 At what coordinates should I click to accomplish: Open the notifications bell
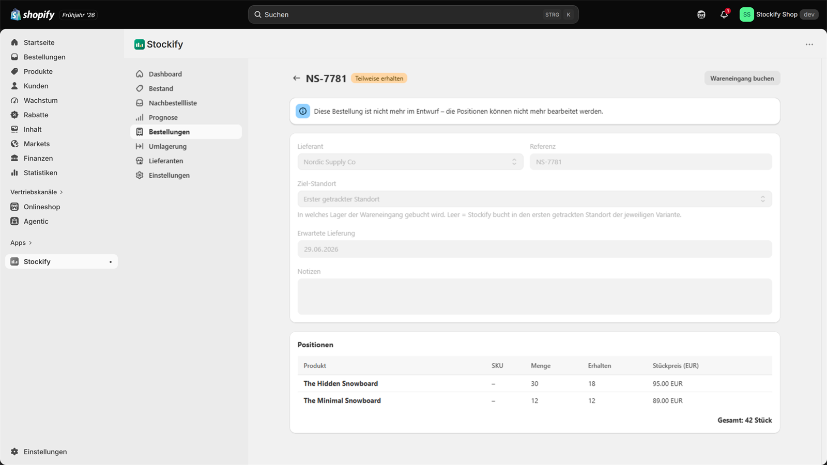click(x=724, y=14)
